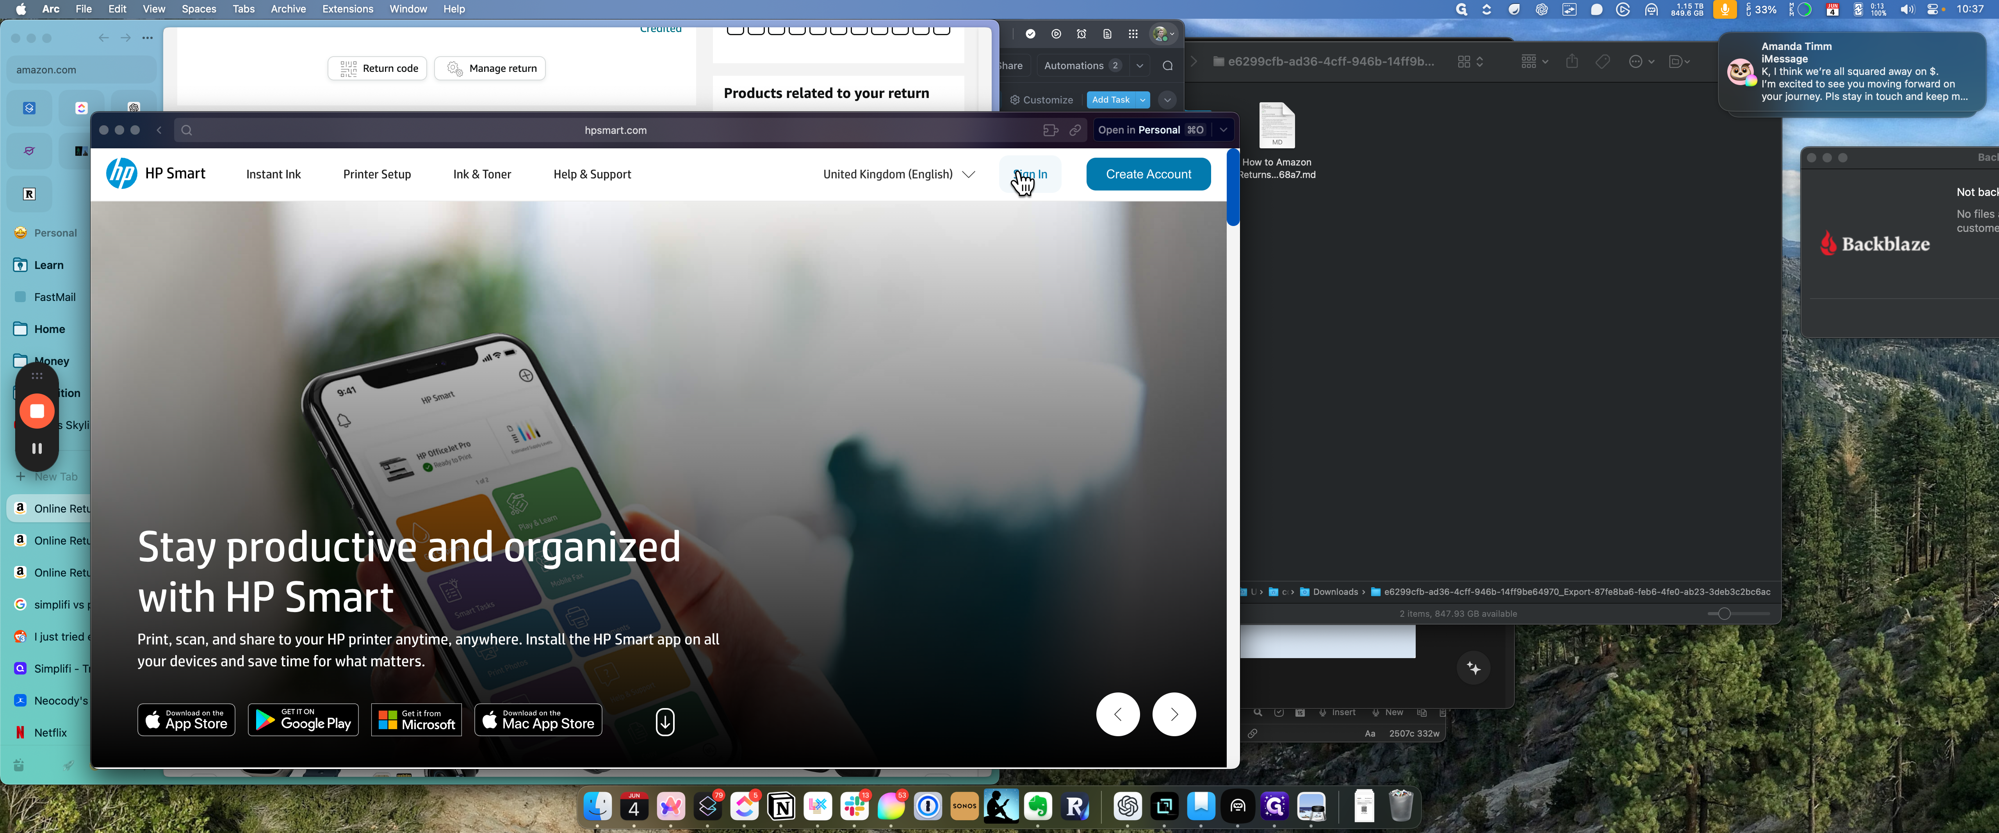Expand the United Kingdom (English) region dropdown
The image size is (1999, 833).
899,174
